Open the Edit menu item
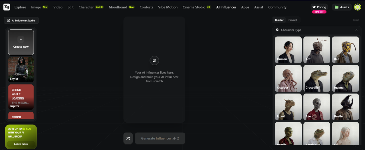Viewport: 365px width, 150px height. coord(70,7)
